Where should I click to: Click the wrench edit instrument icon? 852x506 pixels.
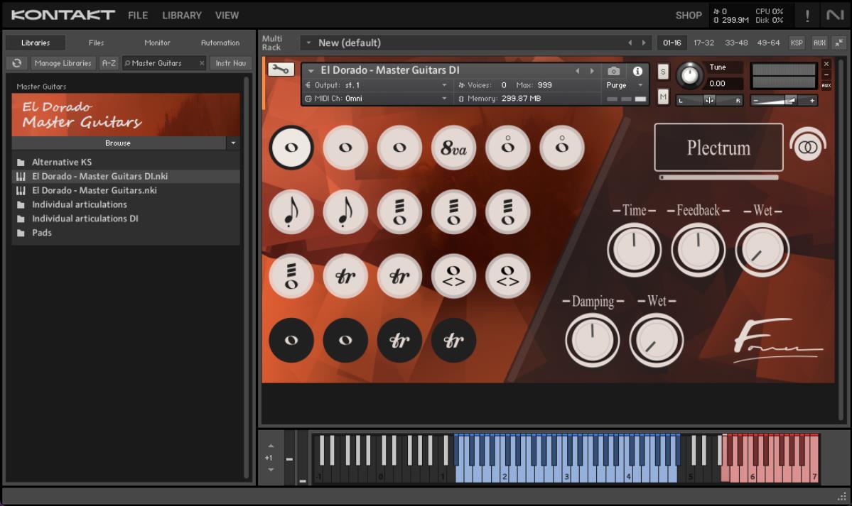coord(281,70)
